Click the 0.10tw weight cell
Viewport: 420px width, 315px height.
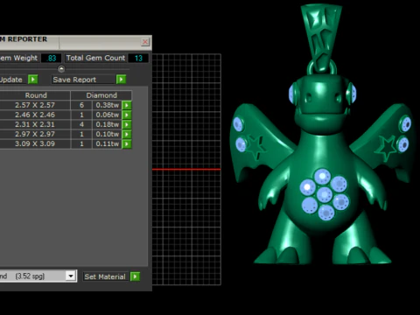click(x=107, y=134)
